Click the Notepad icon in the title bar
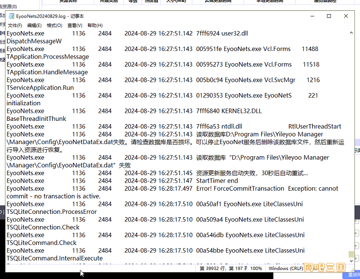The image size is (360, 279). tap(11, 16)
